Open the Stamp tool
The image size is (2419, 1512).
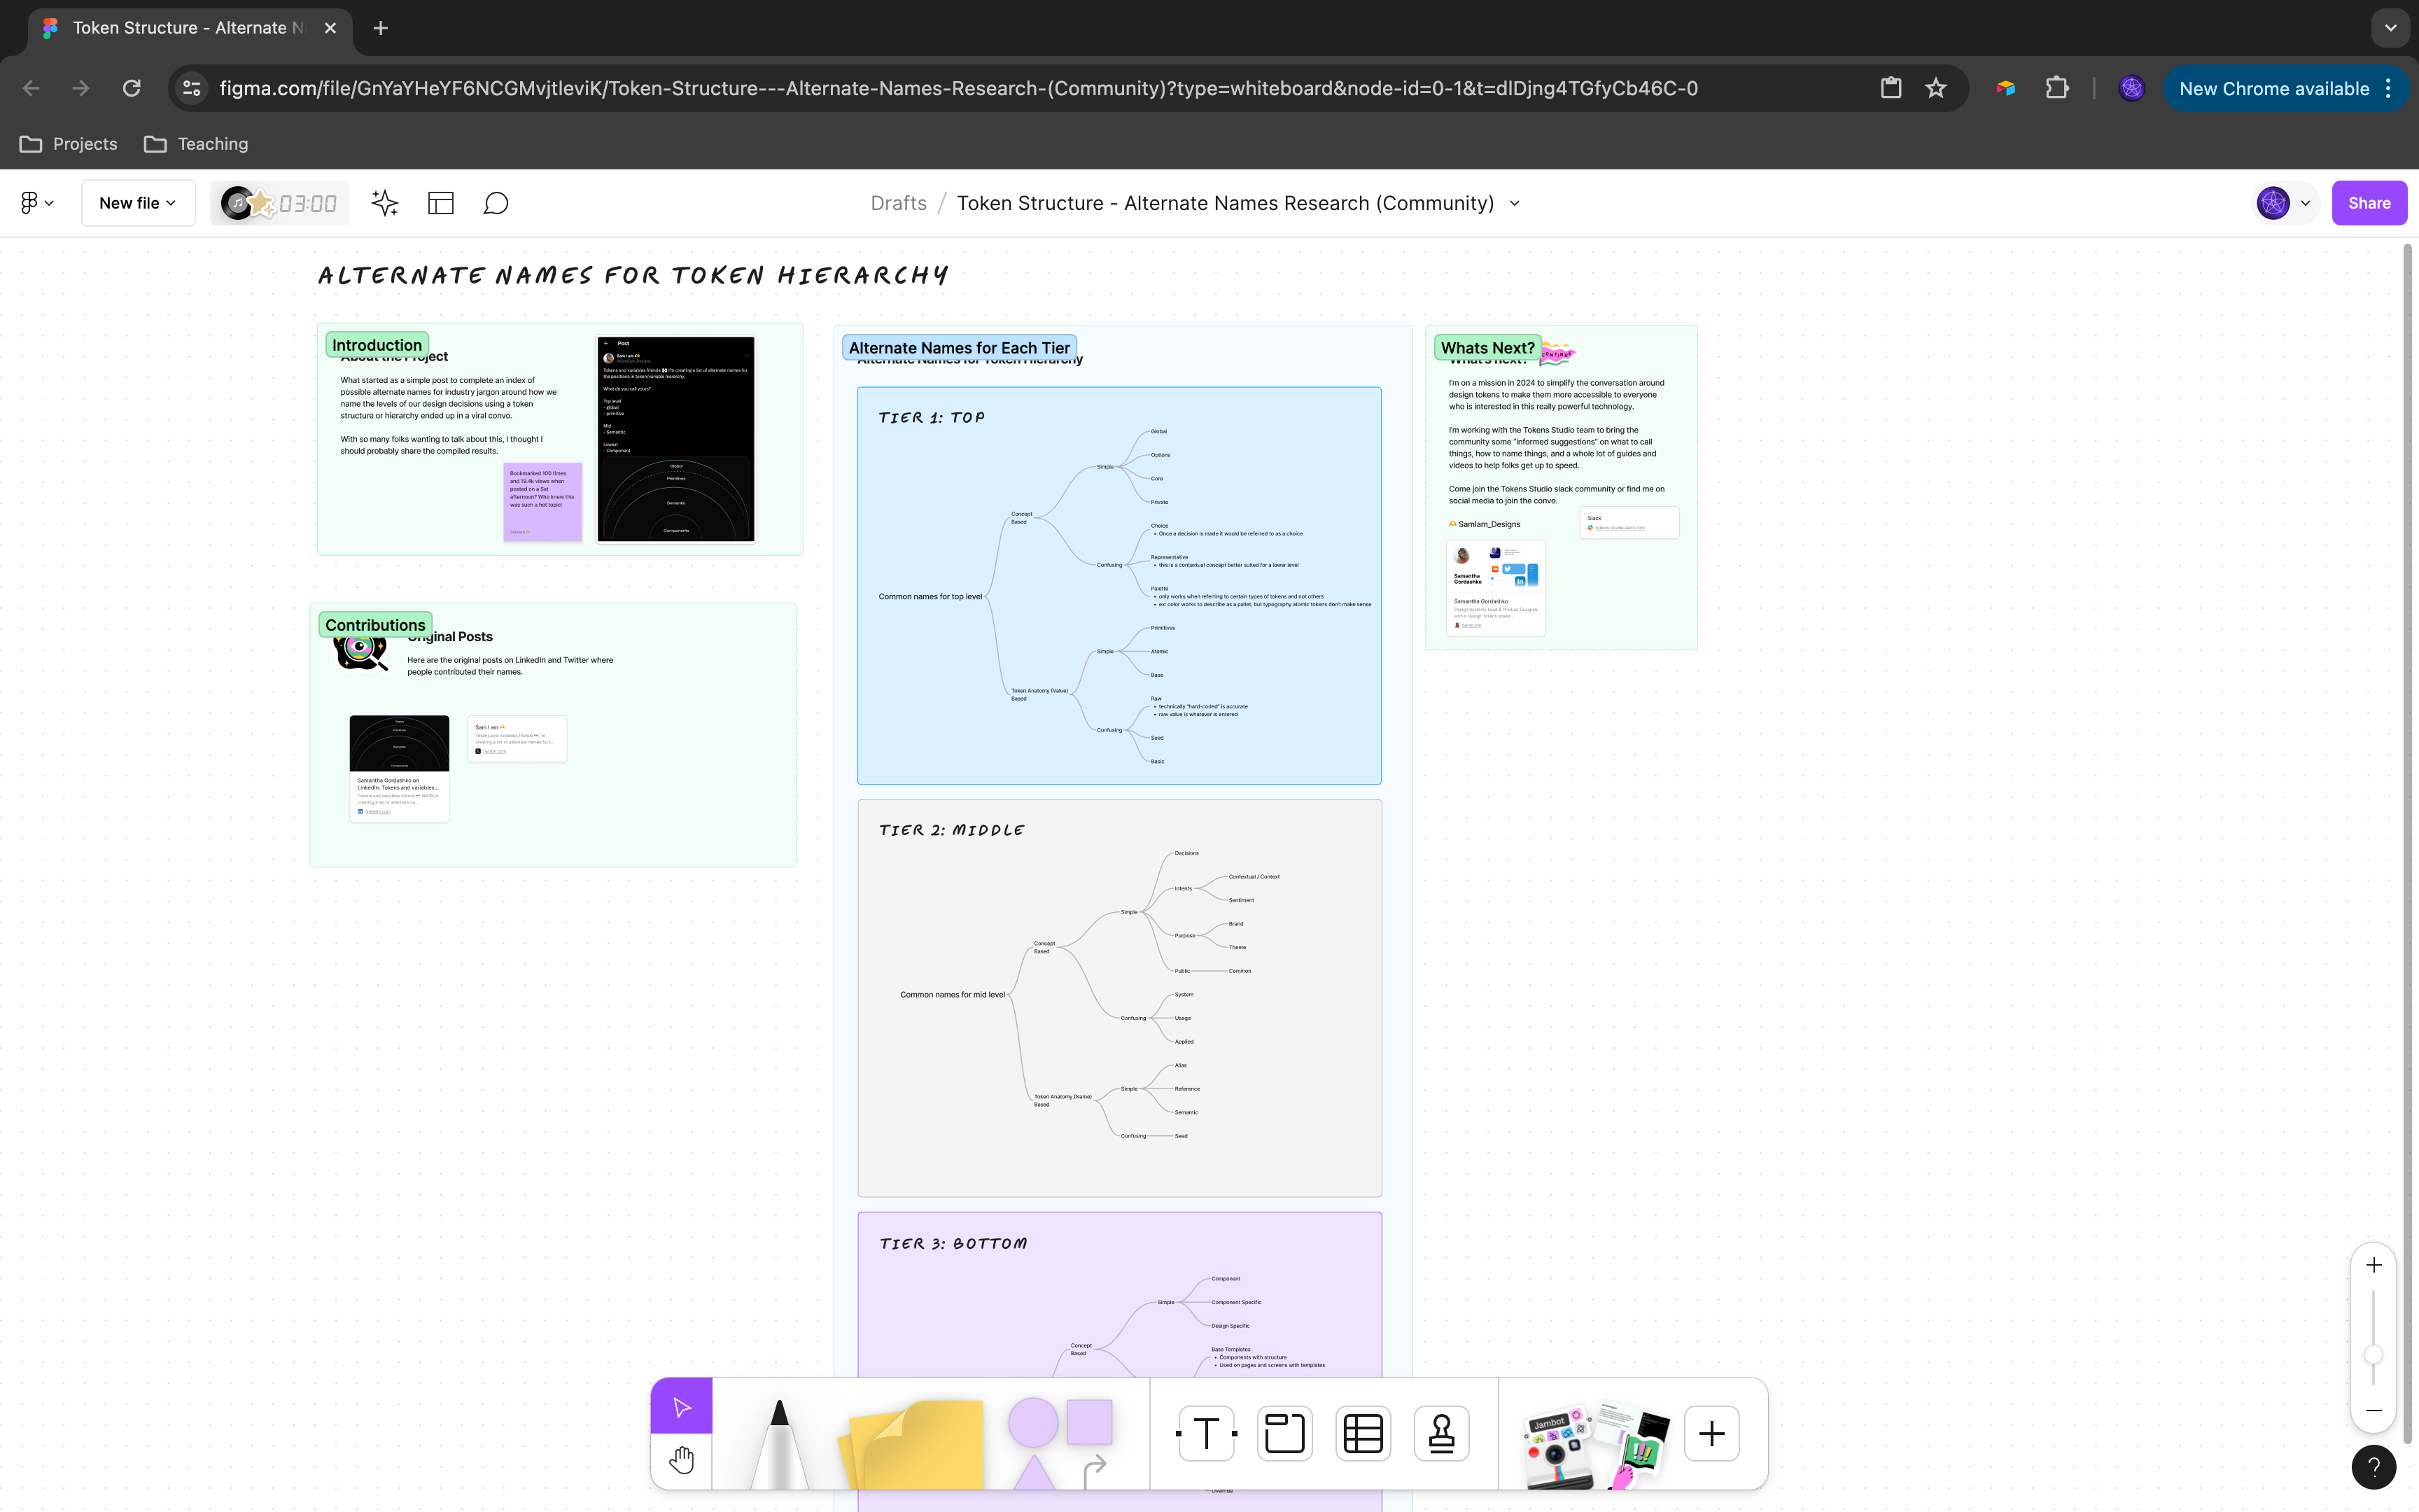point(1441,1433)
